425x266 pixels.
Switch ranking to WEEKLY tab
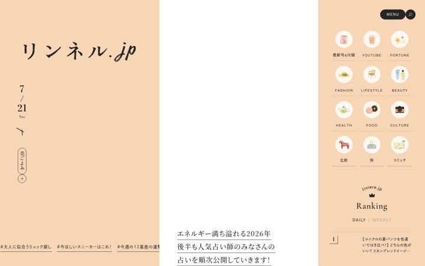click(x=382, y=220)
